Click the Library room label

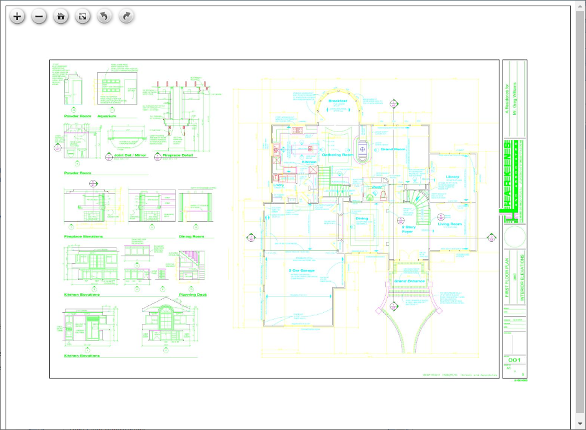[x=453, y=176]
